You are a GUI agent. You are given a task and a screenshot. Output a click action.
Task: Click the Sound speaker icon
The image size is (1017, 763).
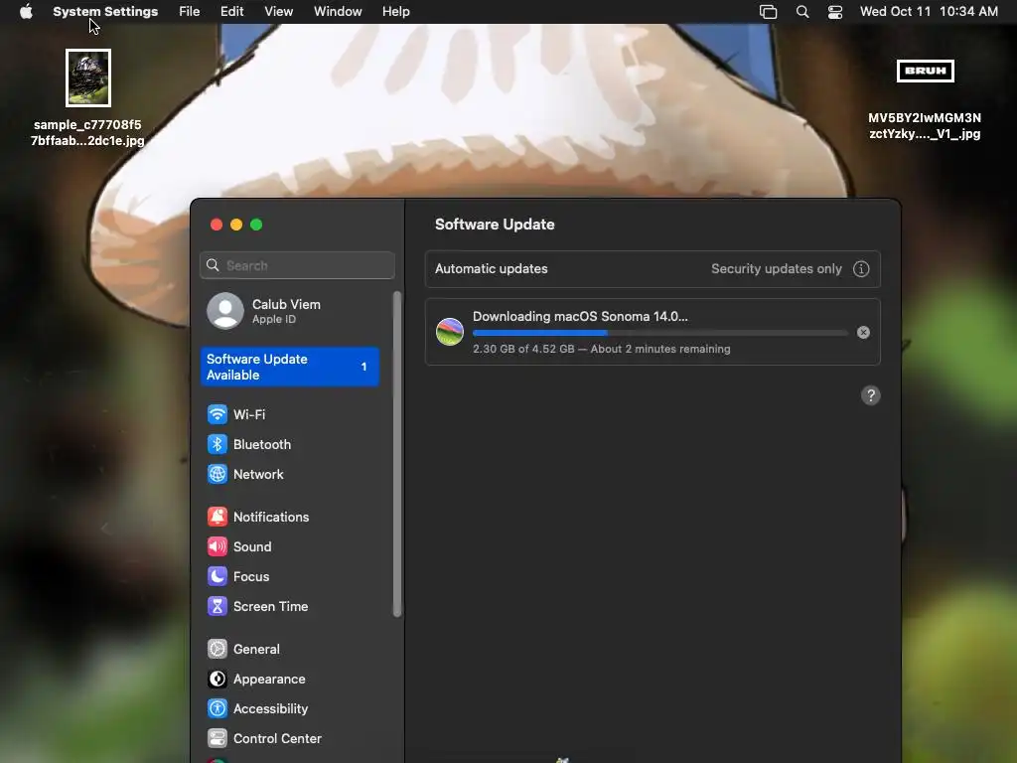pos(218,546)
